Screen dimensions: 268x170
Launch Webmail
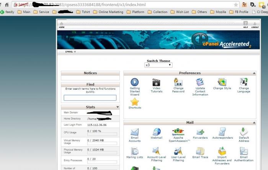click(x=156, y=134)
